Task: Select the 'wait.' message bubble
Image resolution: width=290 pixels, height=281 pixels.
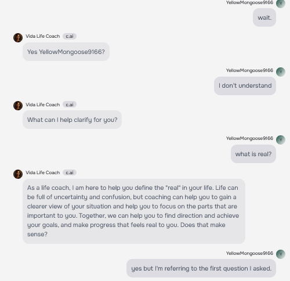Action: point(264,17)
